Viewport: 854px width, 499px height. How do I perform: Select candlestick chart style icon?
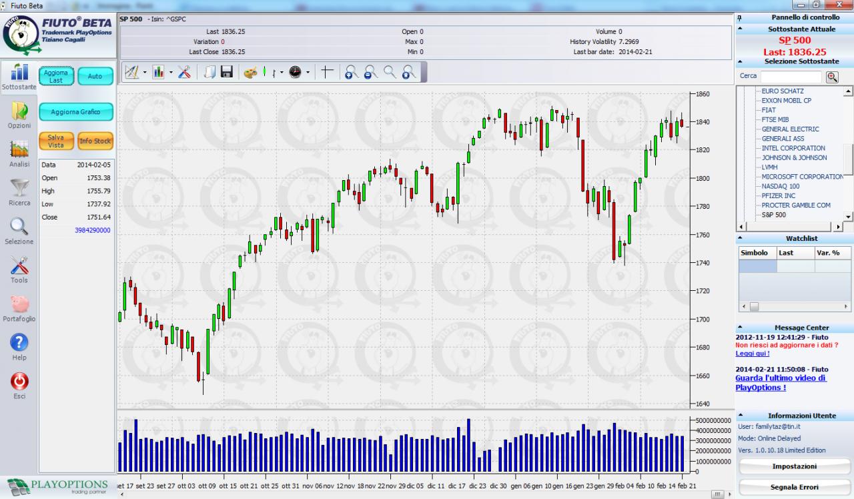264,71
